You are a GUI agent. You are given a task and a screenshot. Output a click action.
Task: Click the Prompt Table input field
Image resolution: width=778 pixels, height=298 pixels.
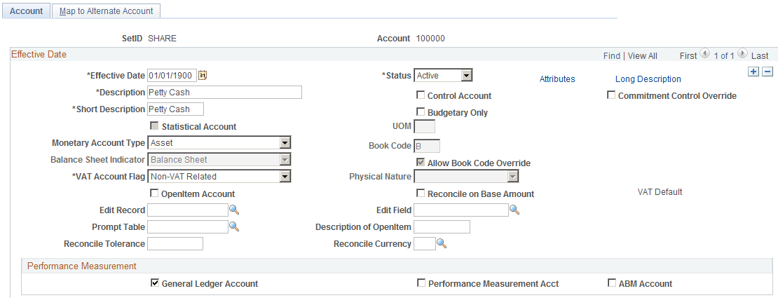point(188,227)
